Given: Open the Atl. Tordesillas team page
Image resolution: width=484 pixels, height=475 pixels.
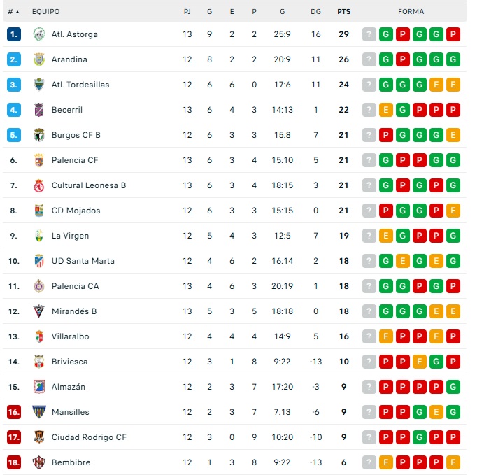Looking at the screenshot, I should [80, 85].
